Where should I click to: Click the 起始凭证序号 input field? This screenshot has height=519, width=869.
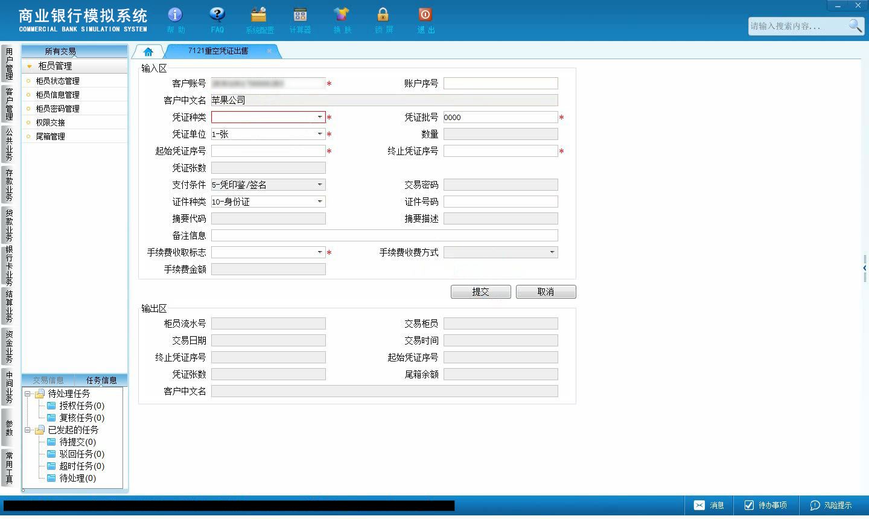pyautogui.click(x=269, y=151)
